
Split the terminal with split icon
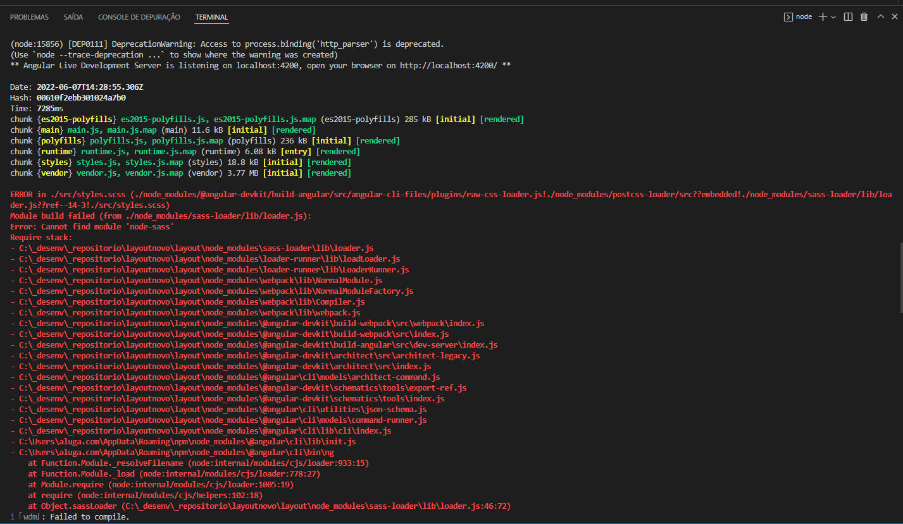(849, 17)
